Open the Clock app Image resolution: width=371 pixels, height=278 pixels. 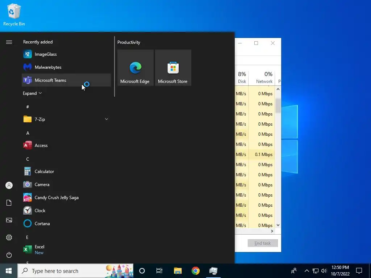click(66, 210)
